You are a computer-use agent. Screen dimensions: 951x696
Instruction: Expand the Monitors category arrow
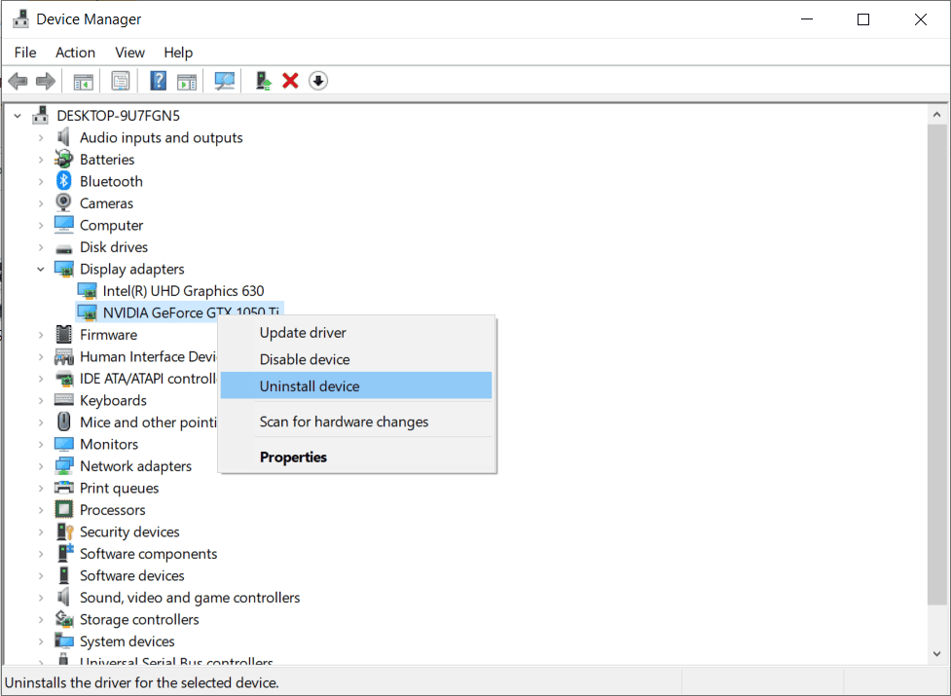41,444
